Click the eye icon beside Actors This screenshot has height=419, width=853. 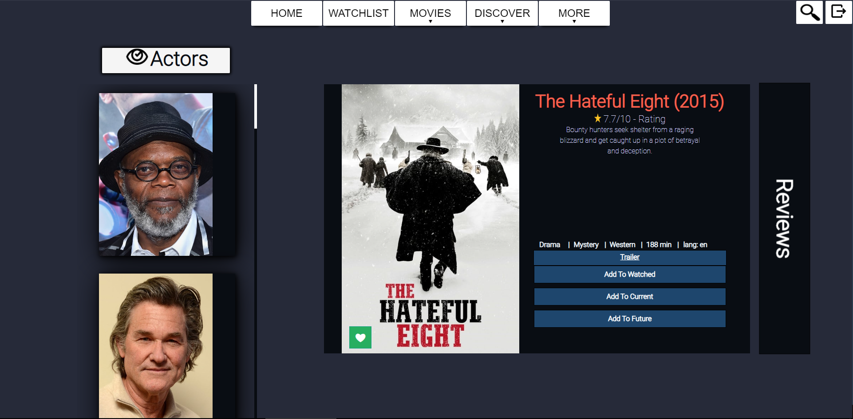tap(137, 57)
